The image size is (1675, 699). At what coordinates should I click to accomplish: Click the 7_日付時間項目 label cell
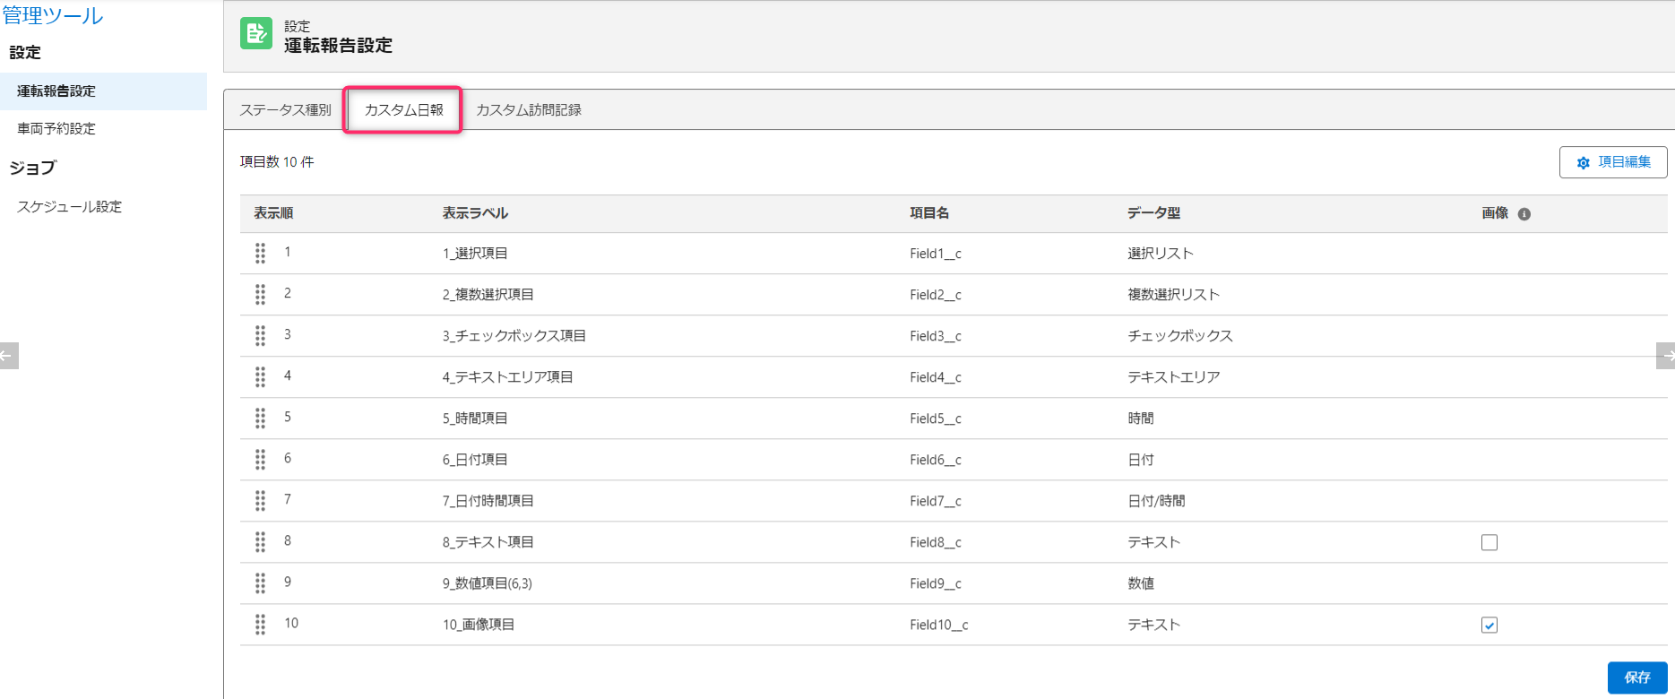point(488,501)
